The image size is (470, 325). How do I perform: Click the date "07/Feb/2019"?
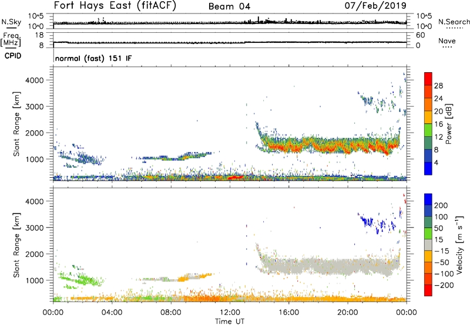pyautogui.click(x=375, y=5)
